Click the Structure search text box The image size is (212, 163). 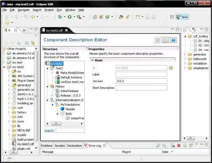[x=70, y=130]
